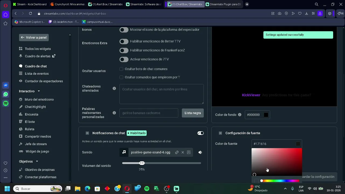The width and height of the screenshot is (345, 194).
Task: Open Encuesta in sidebar
Action: pyautogui.click(x=32, y=115)
